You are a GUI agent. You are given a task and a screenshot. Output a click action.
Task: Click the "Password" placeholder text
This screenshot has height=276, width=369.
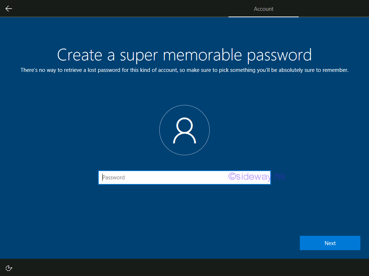pos(114,178)
